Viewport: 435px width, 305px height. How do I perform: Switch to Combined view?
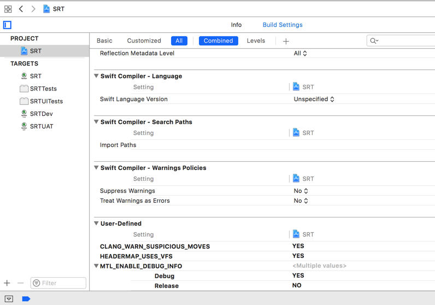tap(219, 41)
